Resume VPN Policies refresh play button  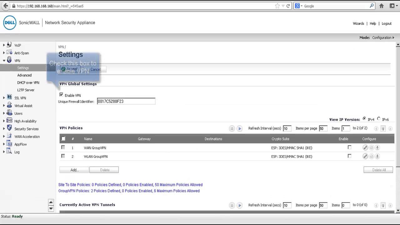click(240, 128)
